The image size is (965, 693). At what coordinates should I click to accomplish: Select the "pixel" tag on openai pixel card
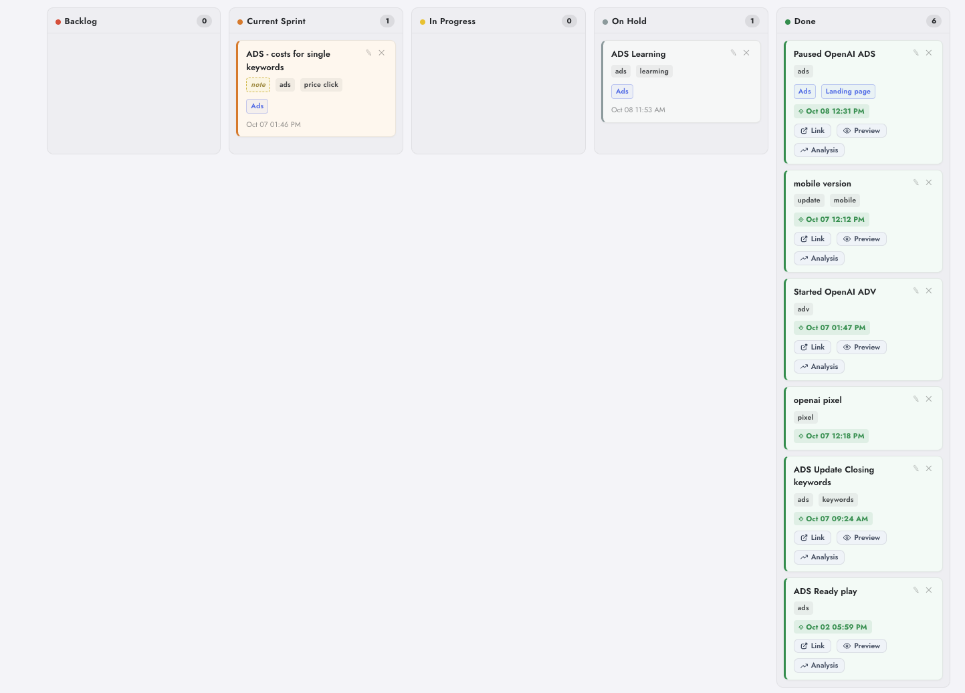(805, 418)
